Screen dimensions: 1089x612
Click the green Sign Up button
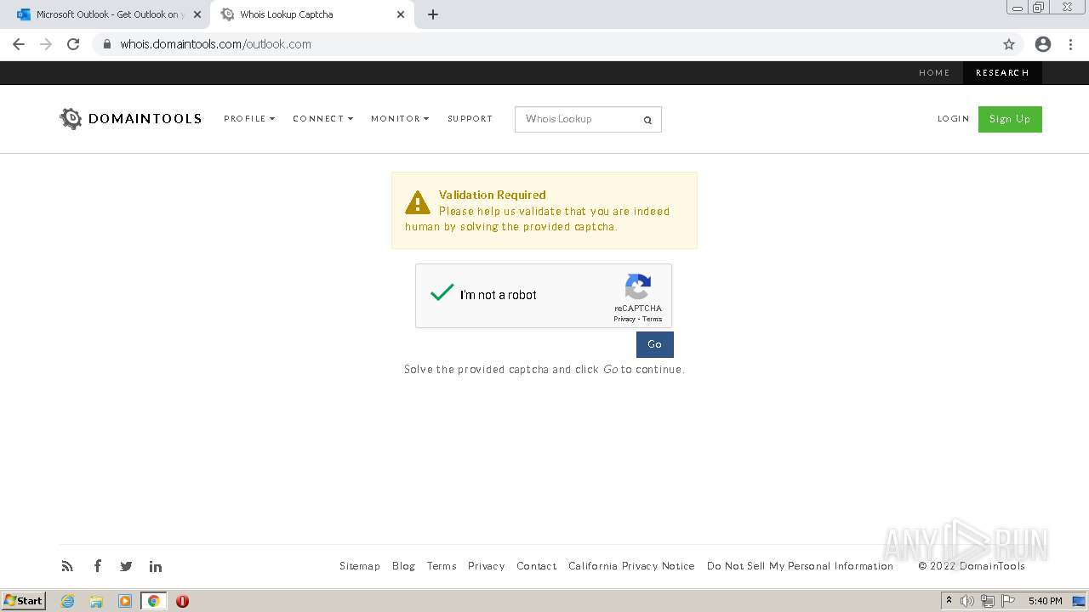point(1010,119)
